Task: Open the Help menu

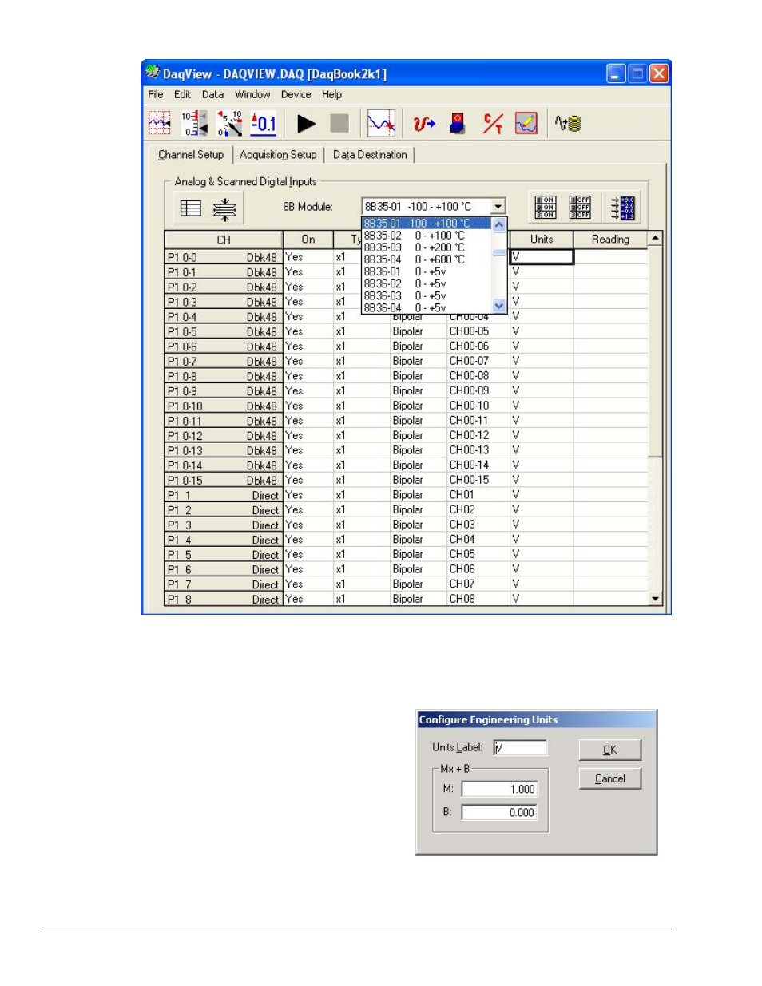Action: click(332, 94)
